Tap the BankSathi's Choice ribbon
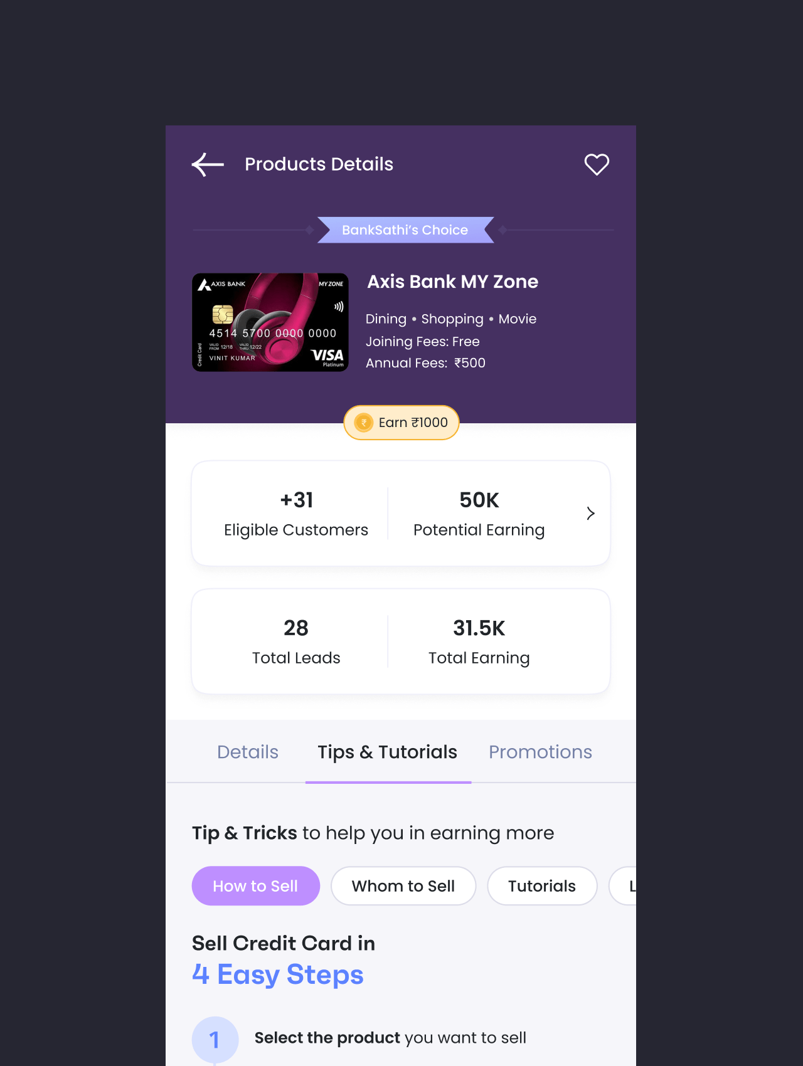803x1066 pixels. click(x=405, y=230)
